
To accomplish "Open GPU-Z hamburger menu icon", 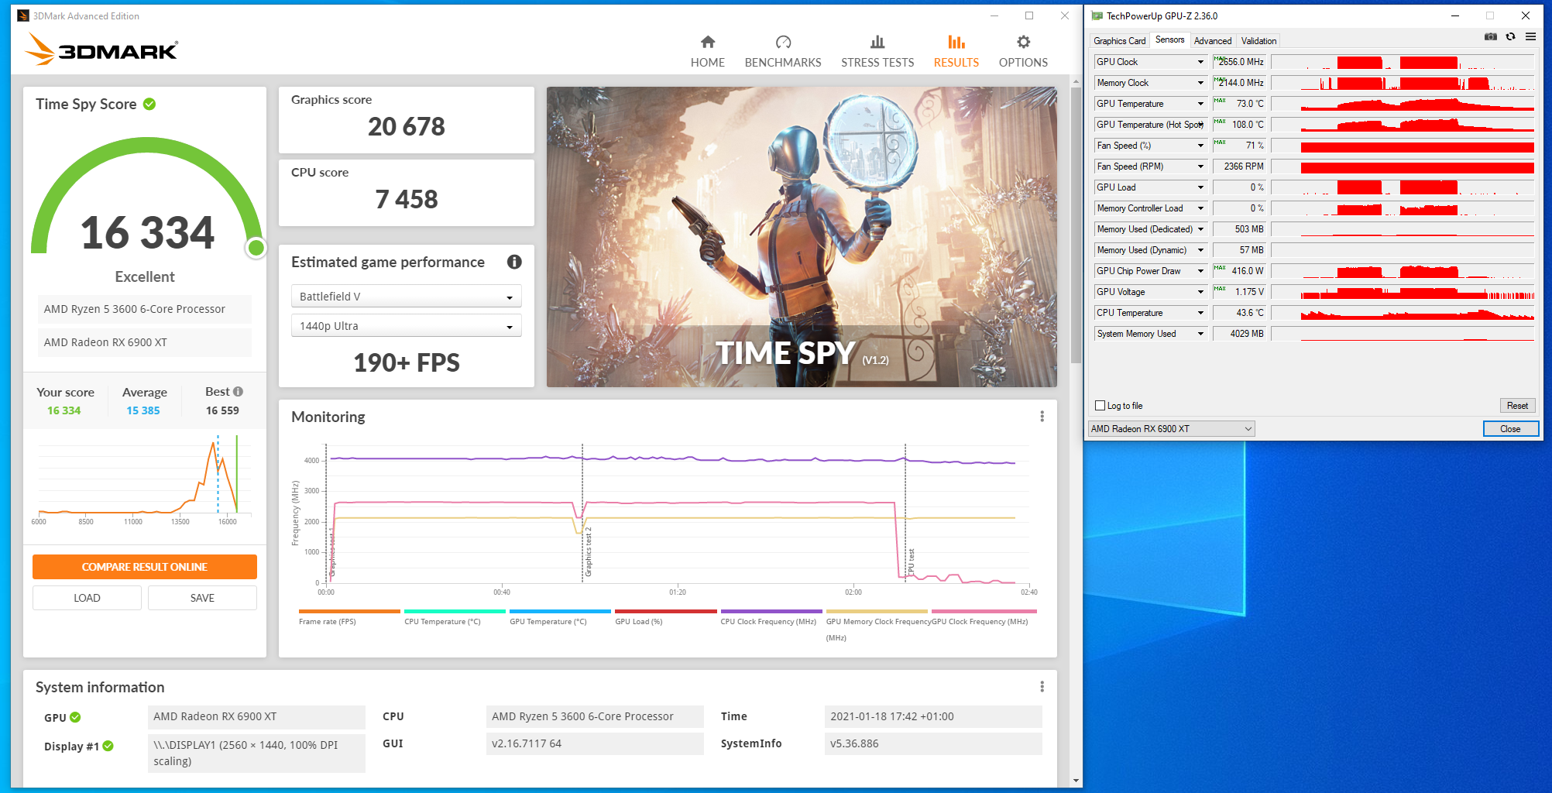I will tap(1530, 36).
